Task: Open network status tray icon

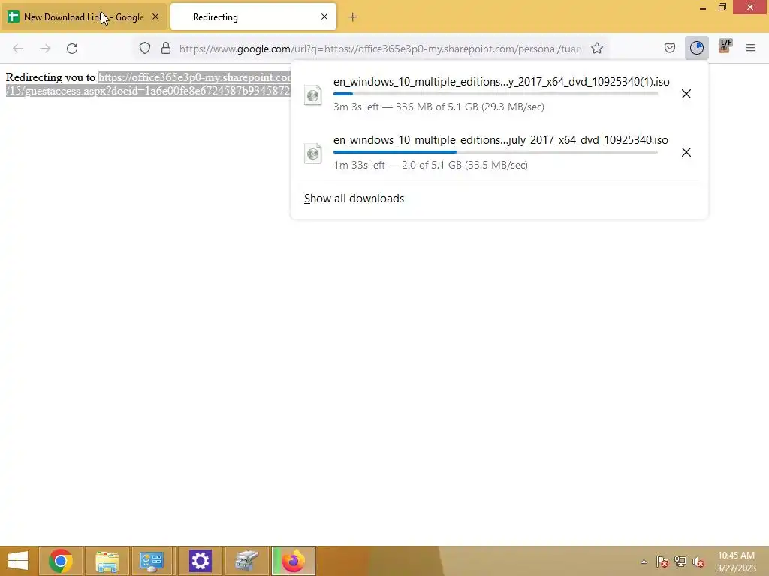Action: (x=680, y=562)
